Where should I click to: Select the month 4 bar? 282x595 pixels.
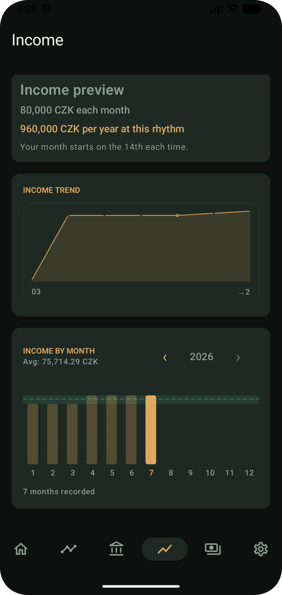92,430
